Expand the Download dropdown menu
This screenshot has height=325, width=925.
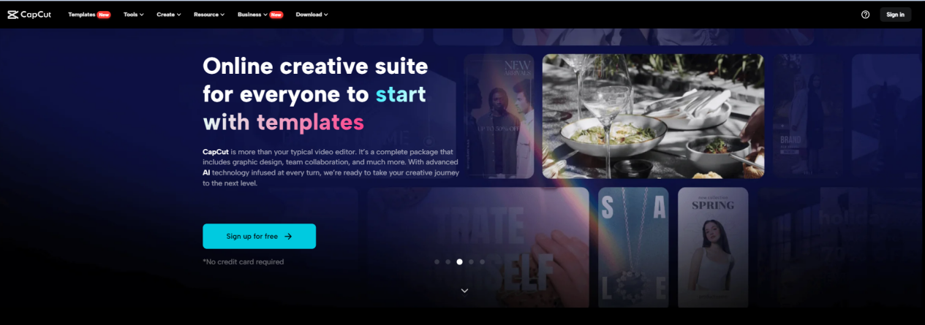pyautogui.click(x=312, y=15)
